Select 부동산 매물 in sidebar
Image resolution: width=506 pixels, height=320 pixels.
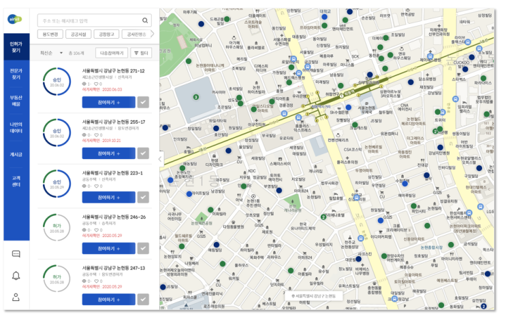16,101
